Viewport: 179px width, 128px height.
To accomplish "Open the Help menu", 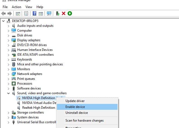I will (40, 7).
